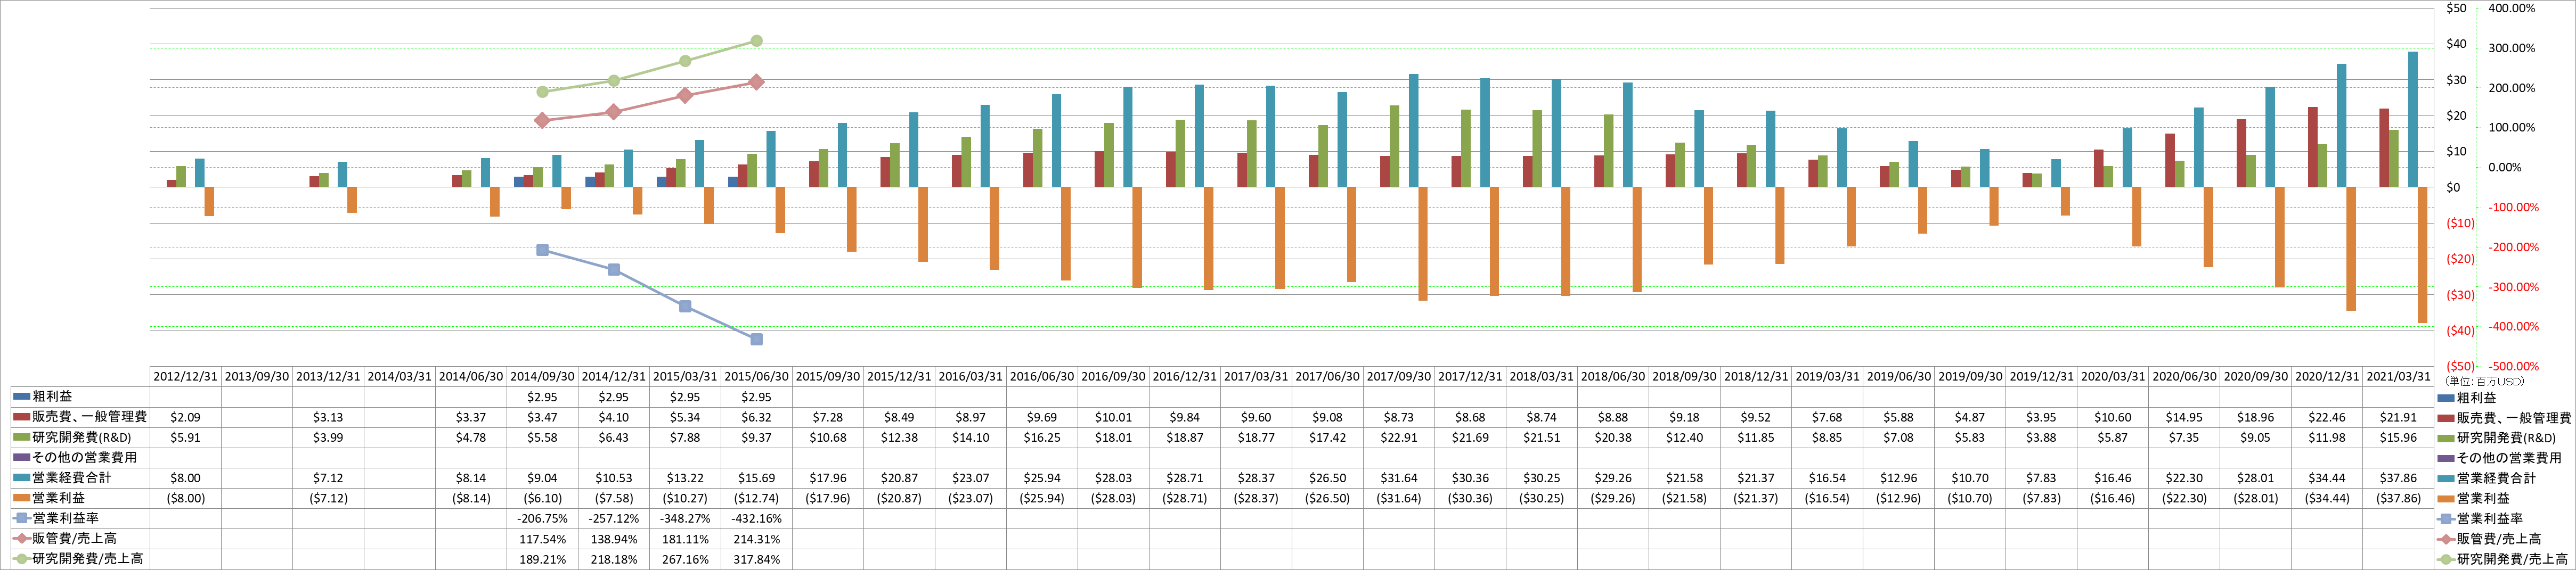Click the pink diamond marker at 2014/09/30
Screen dimensions: 2576x570
[x=542, y=120]
